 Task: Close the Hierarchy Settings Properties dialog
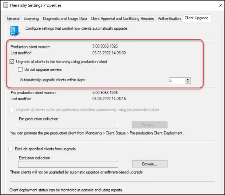click(220, 5)
